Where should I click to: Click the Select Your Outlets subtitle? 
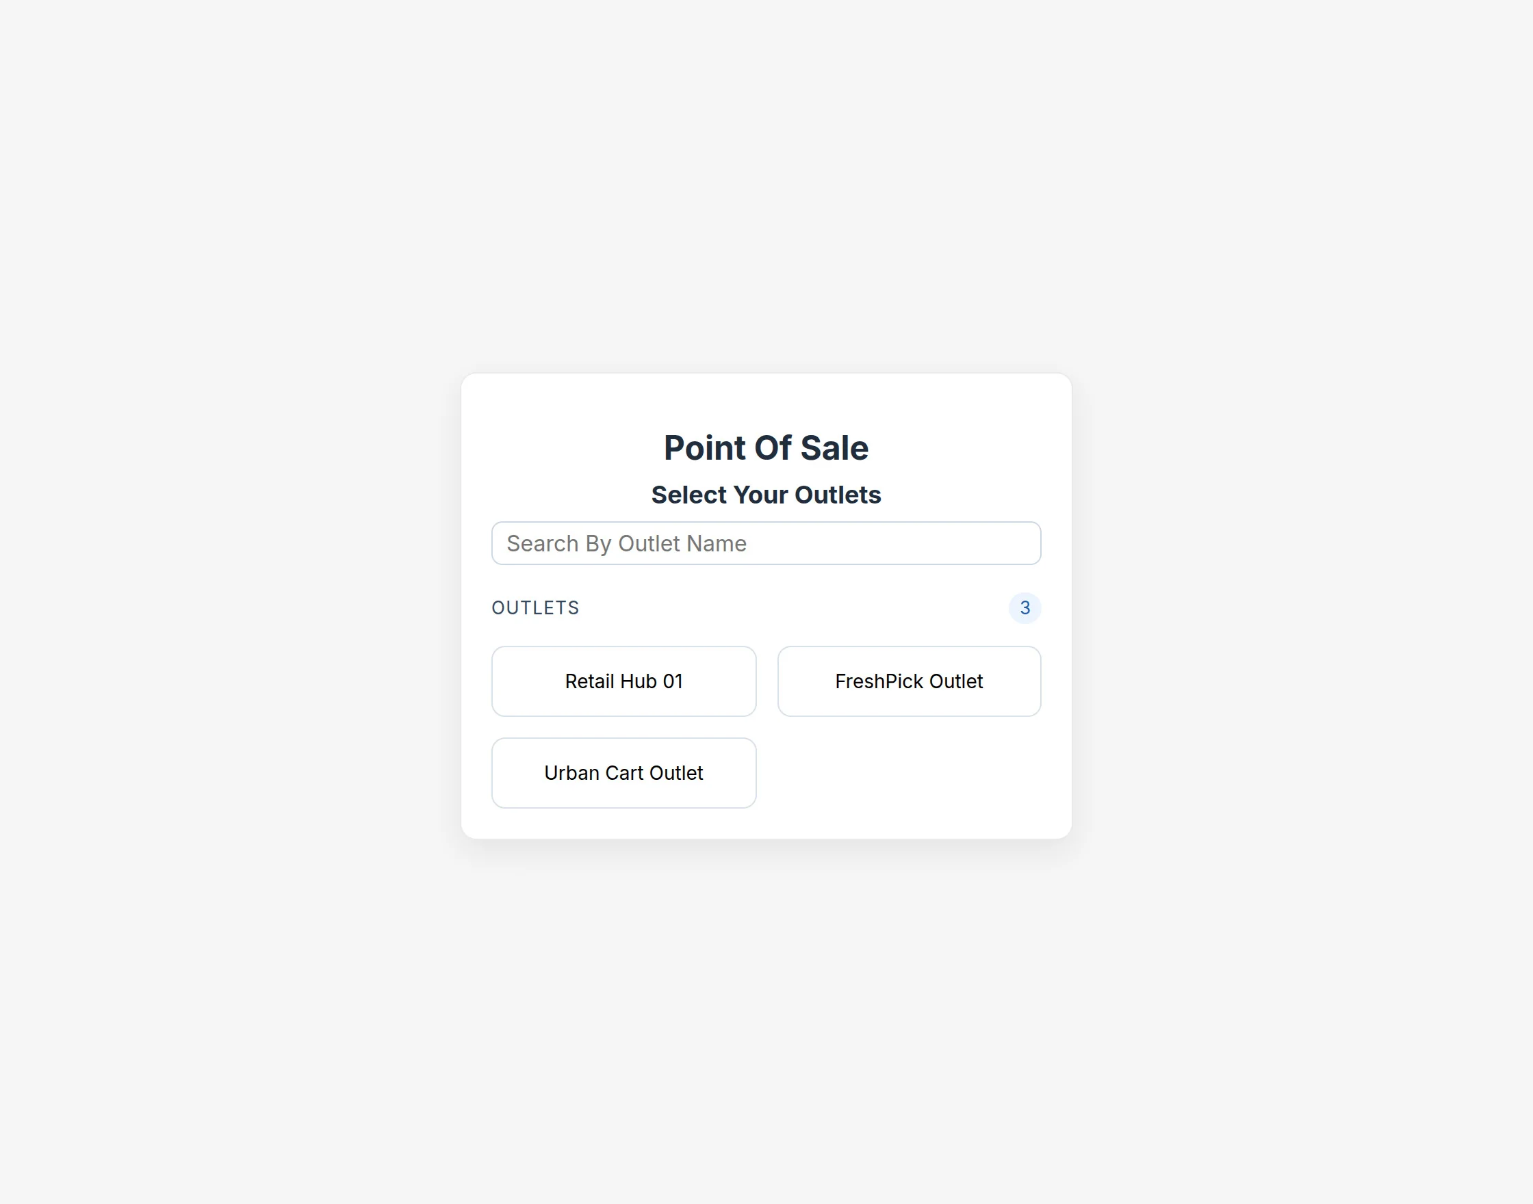tap(766, 495)
